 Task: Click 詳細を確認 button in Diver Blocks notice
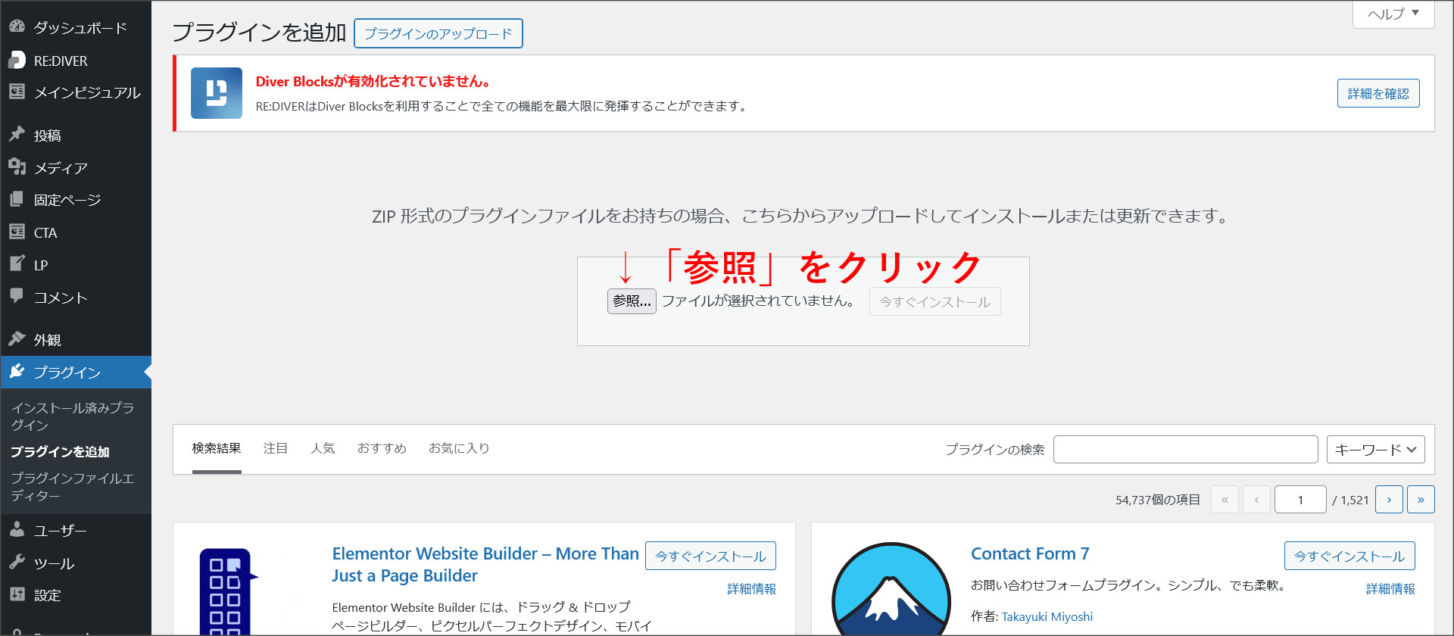coord(1378,94)
